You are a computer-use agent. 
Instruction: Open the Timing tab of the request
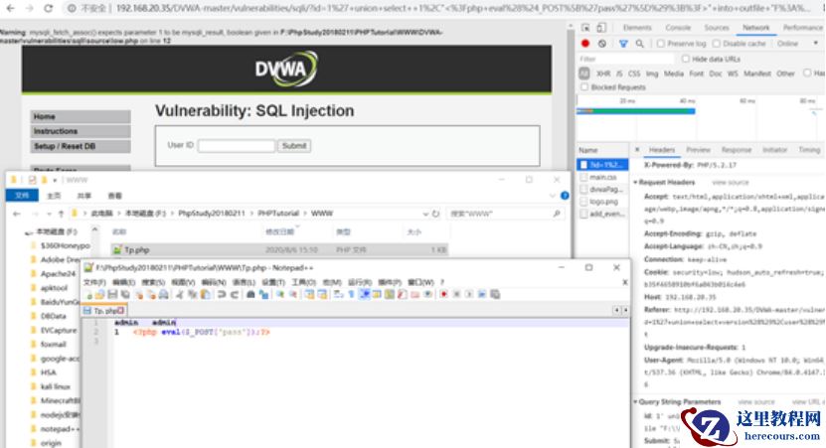pyautogui.click(x=809, y=150)
